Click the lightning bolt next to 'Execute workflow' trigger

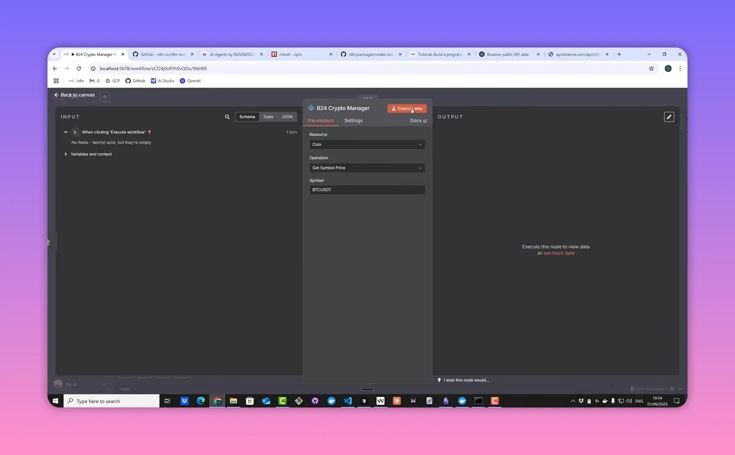click(x=149, y=131)
